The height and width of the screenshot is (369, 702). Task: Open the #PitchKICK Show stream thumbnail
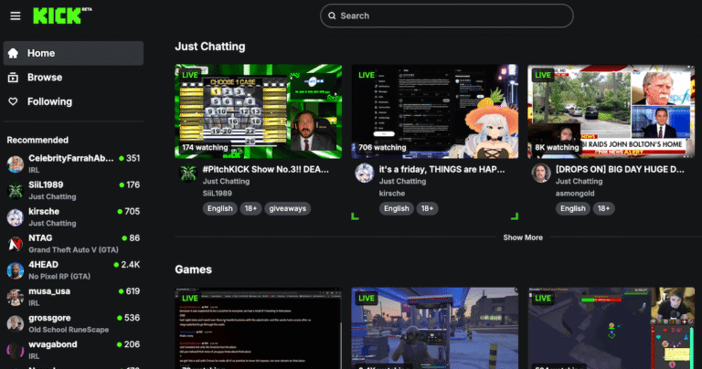coord(259,111)
